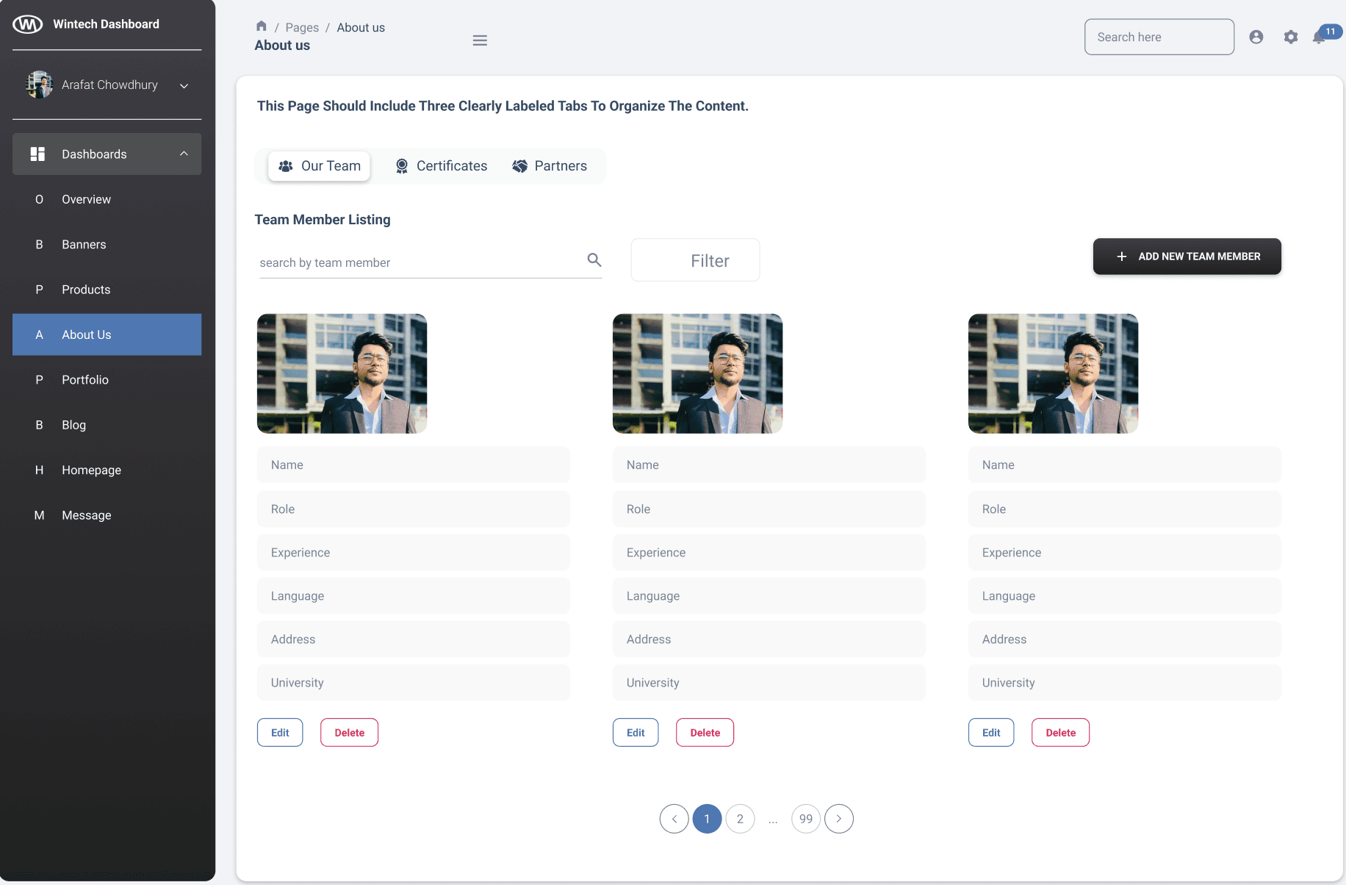Click the home breadcrumb icon

click(261, 26)
